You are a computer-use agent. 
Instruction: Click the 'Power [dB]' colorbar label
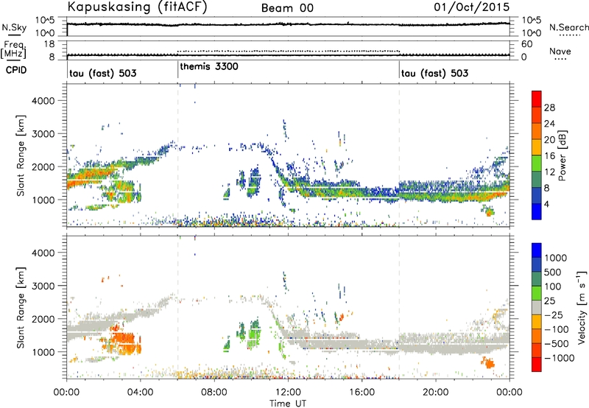tap(562, 155)
